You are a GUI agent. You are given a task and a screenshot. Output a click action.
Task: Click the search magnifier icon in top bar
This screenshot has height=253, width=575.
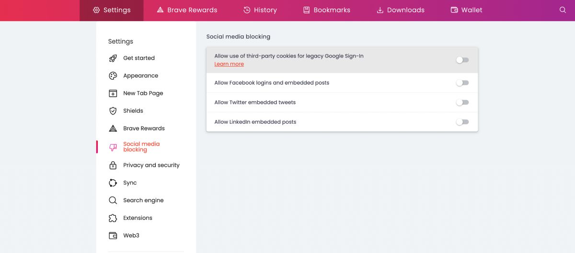(x=563, y=10)
